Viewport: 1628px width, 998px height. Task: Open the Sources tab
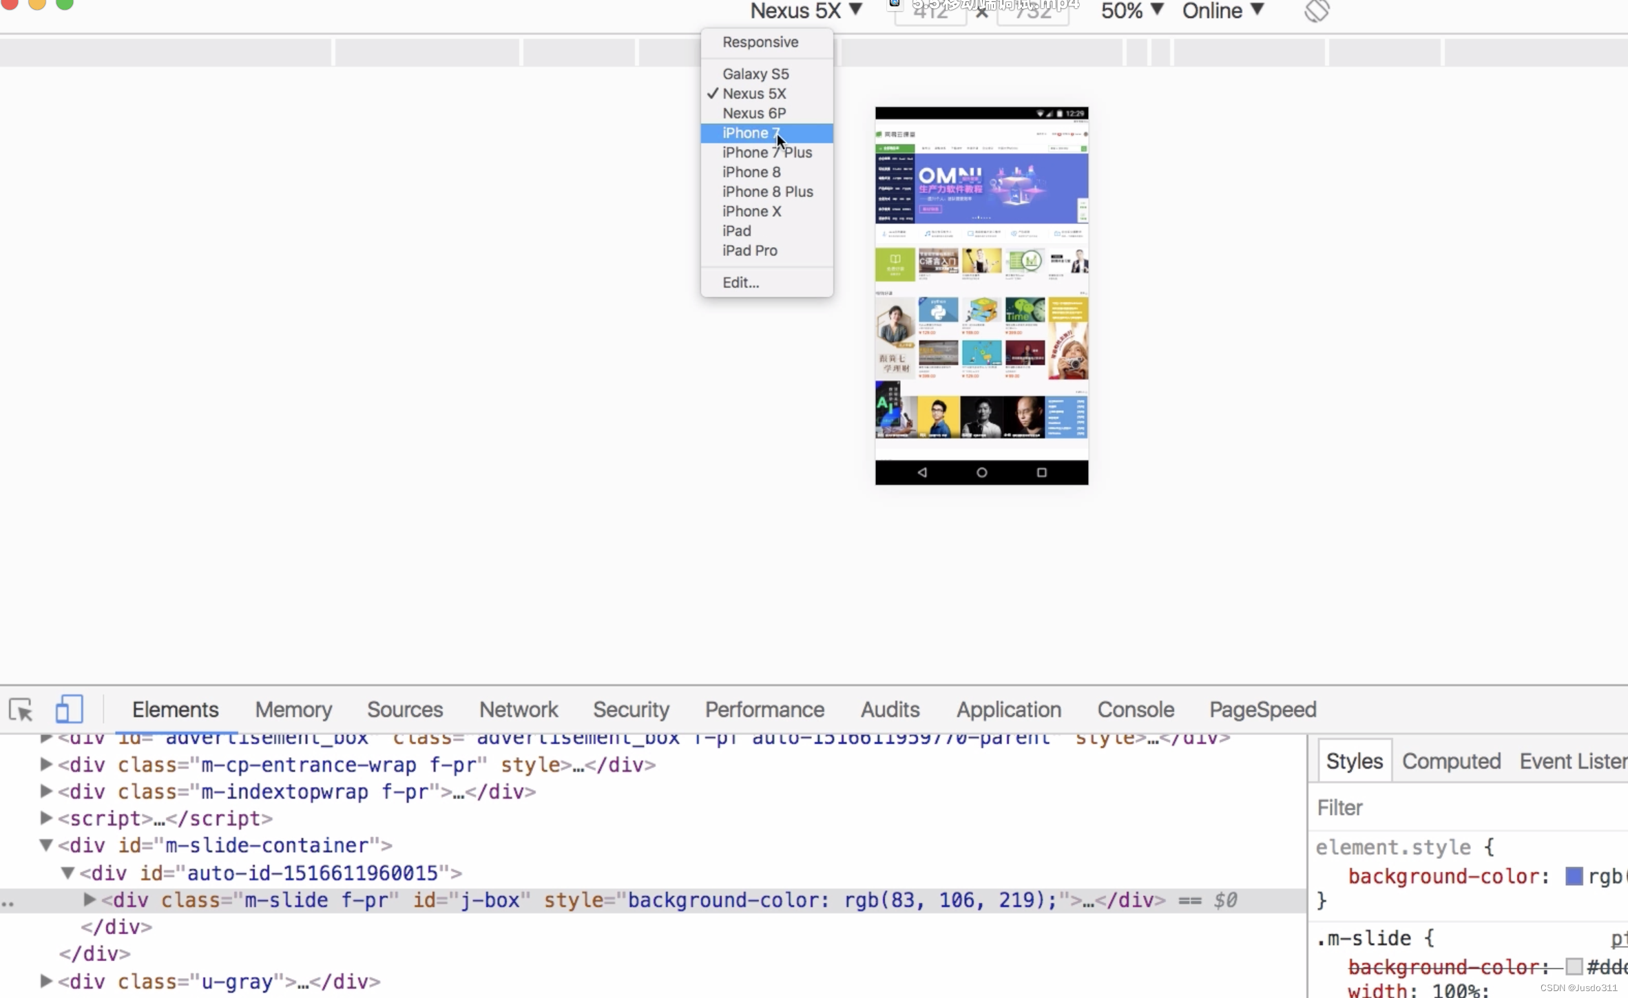pos(405,710)
